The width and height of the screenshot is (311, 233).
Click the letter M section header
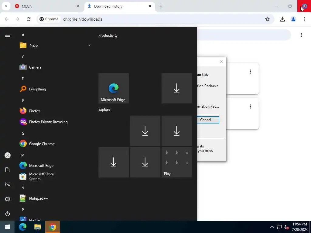(23, 155)
